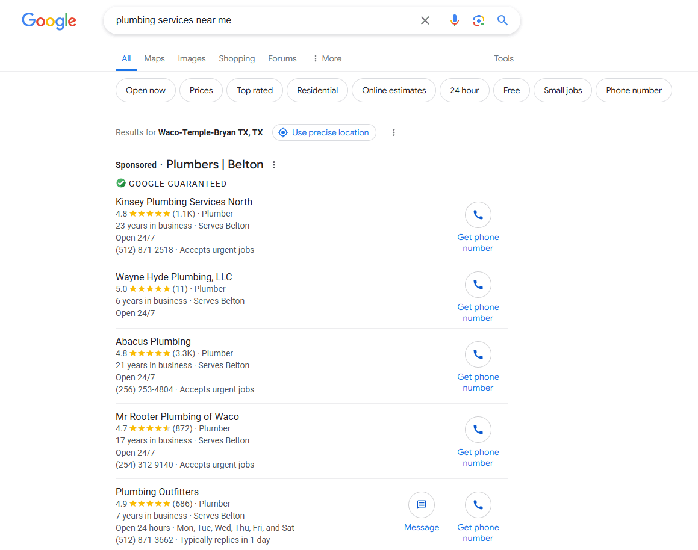This screenshot has width=698, height=550.
Task: Click Plumbing Outfitters 686 reviews rating
Action: pos(154,504)
